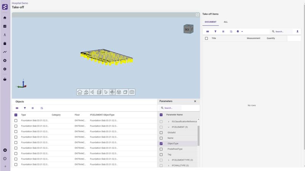Open the dashboard grid icon in sidebar
Screen dimensions: 305x171
coord(5,26)
